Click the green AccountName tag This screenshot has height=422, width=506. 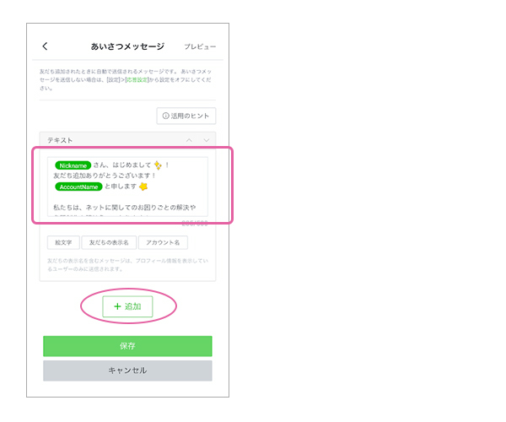point(78,187)
